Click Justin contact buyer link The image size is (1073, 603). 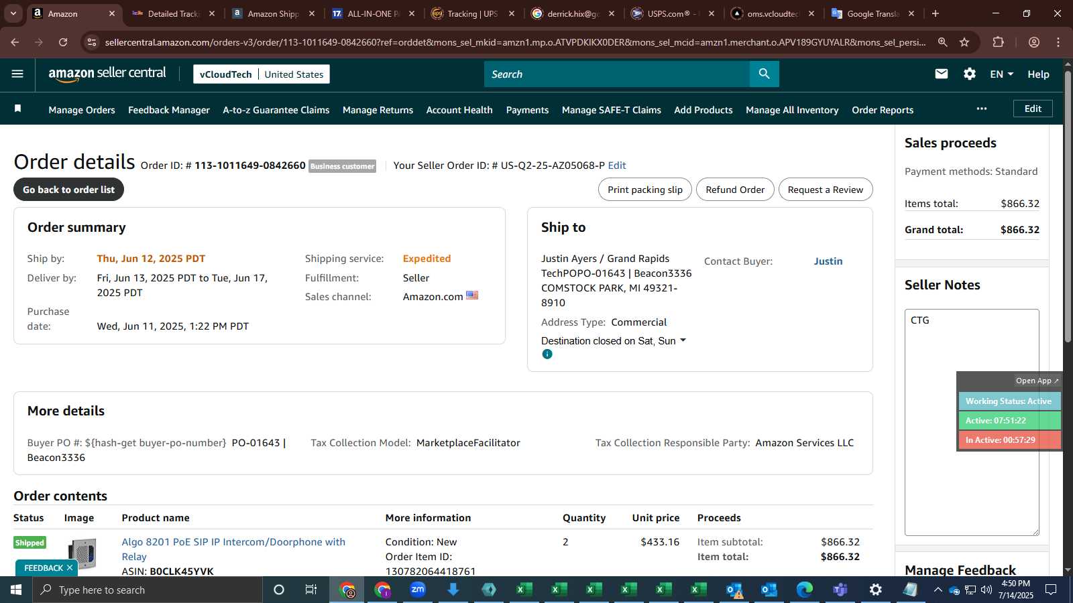[828, 261]
